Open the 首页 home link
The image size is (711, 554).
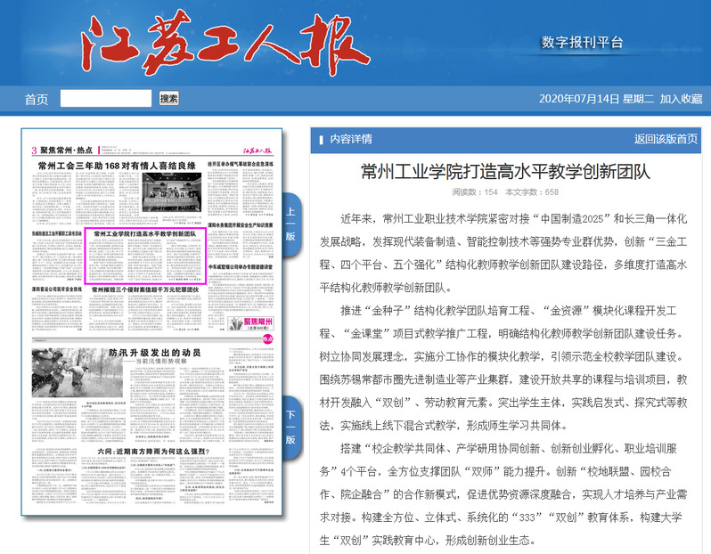tap(37, 99)
